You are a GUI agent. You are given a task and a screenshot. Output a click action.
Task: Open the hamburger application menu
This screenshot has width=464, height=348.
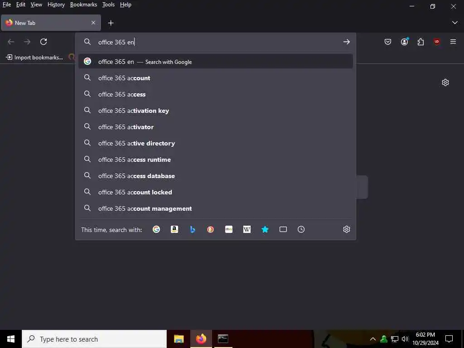pos(453,42)
